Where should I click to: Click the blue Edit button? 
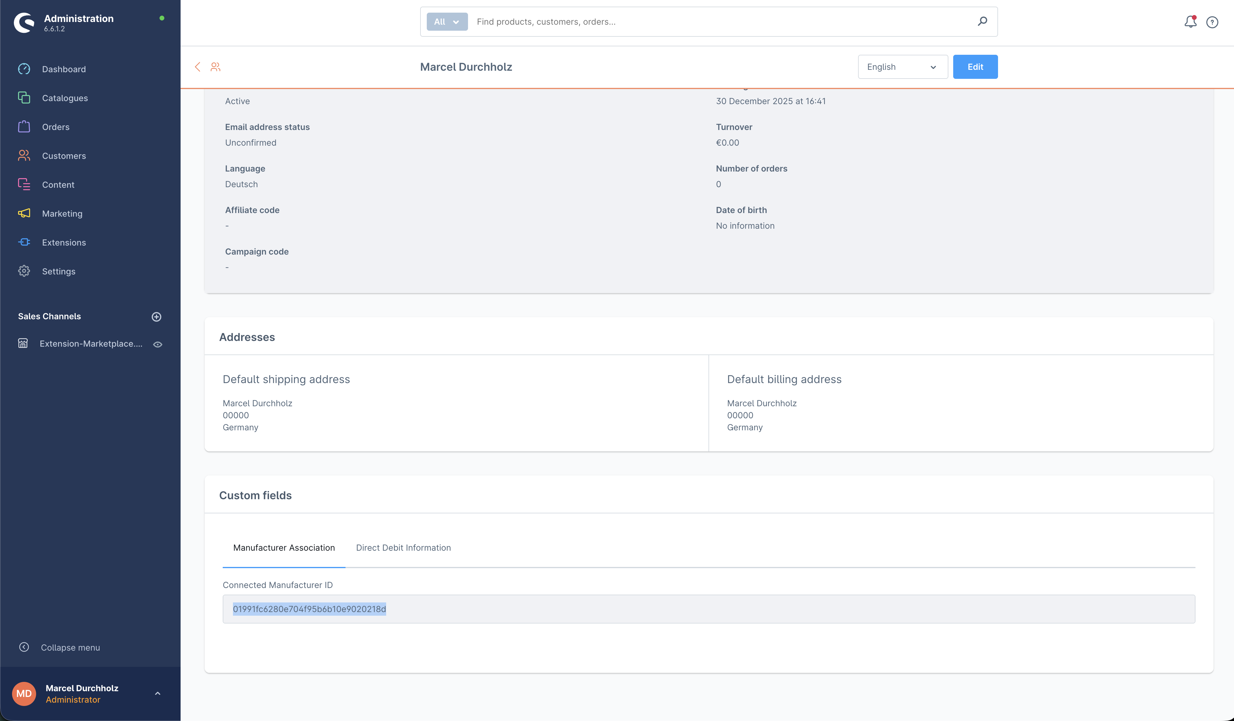(975, 67)
